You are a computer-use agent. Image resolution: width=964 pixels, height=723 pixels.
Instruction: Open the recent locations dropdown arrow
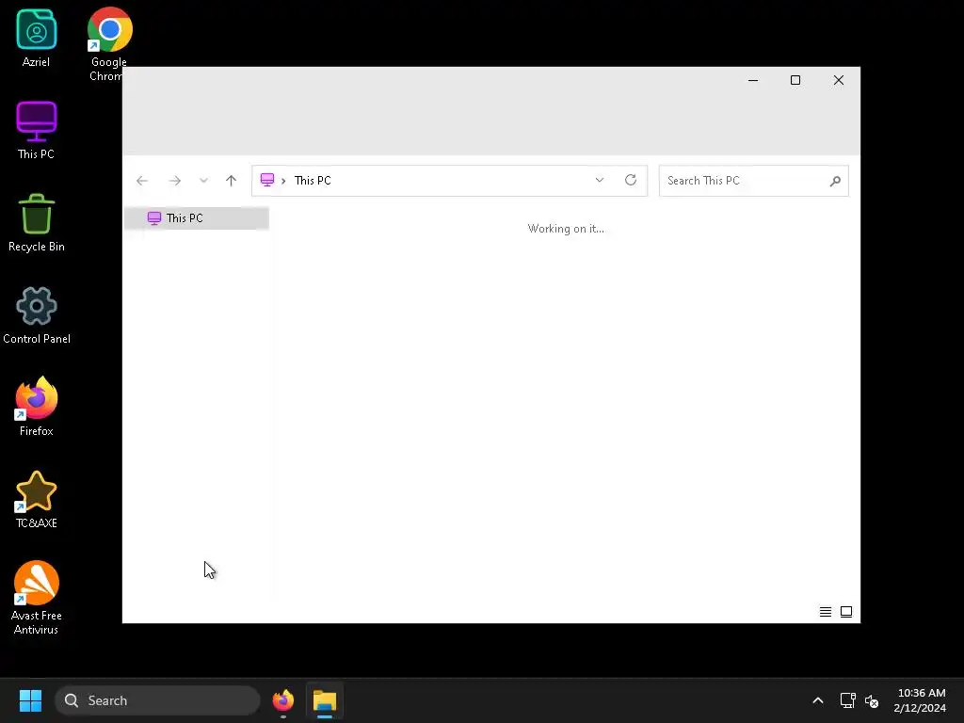203,181
